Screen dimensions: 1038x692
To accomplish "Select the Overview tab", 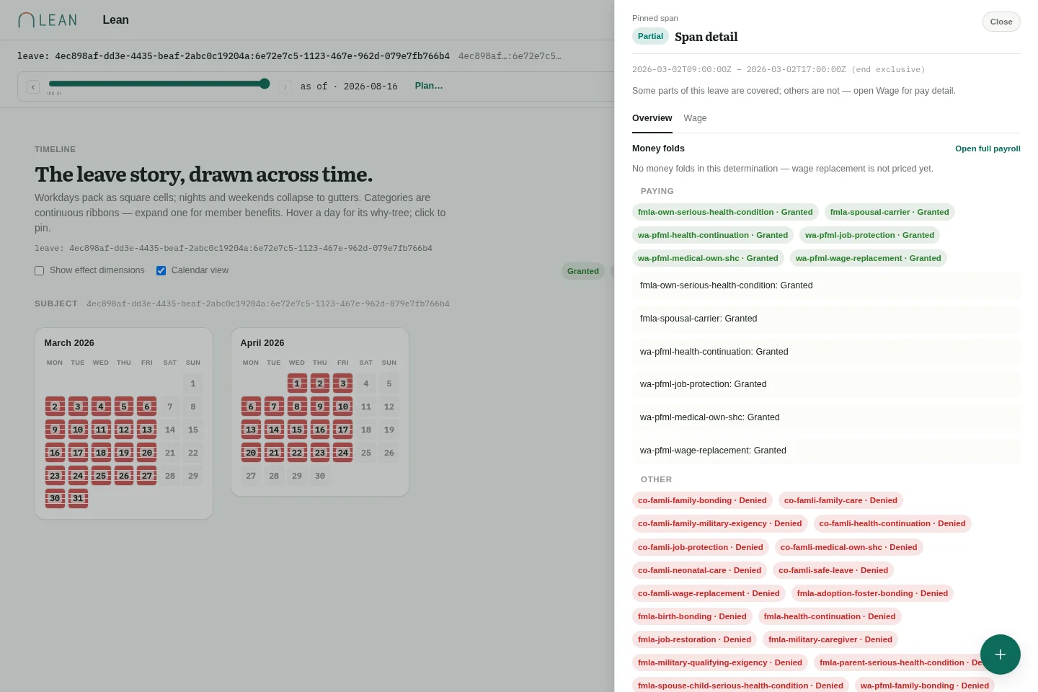I will pos(652,118).
